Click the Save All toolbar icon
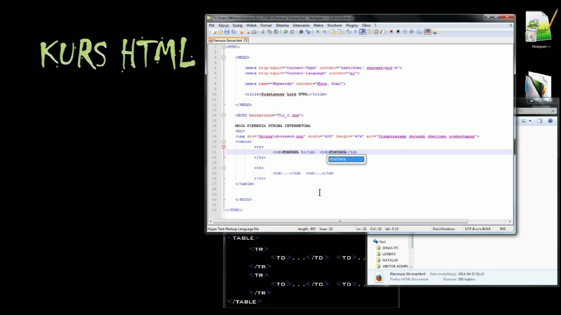The width and height of the screenshot is (561, 315). (234, 31)
